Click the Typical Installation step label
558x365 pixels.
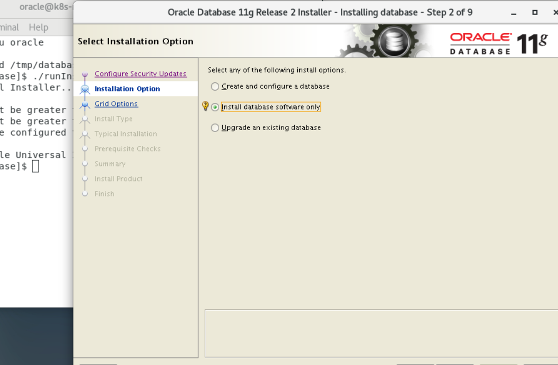click(x=126, y=133)
